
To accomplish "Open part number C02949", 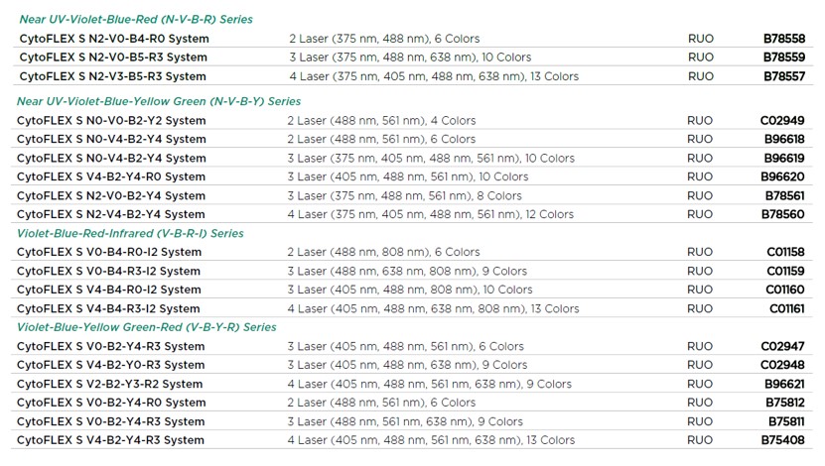I will (782, 121).
